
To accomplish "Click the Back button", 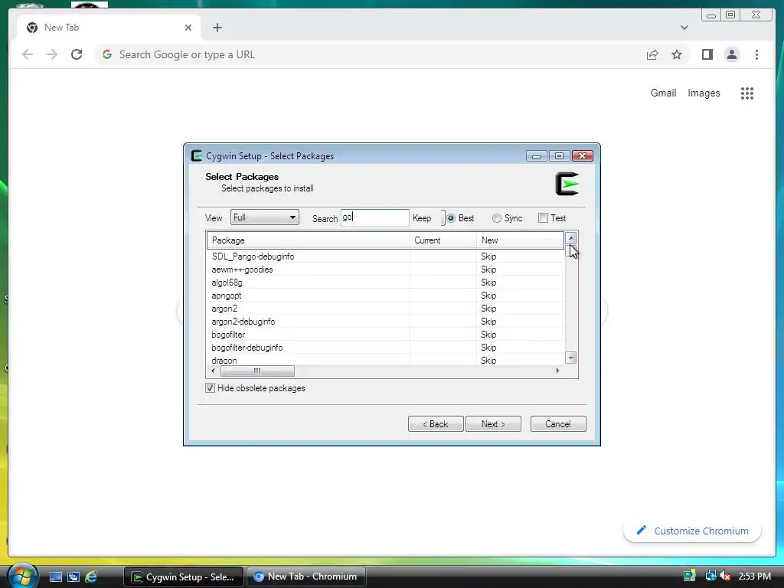I will click(x=436, y=423).
